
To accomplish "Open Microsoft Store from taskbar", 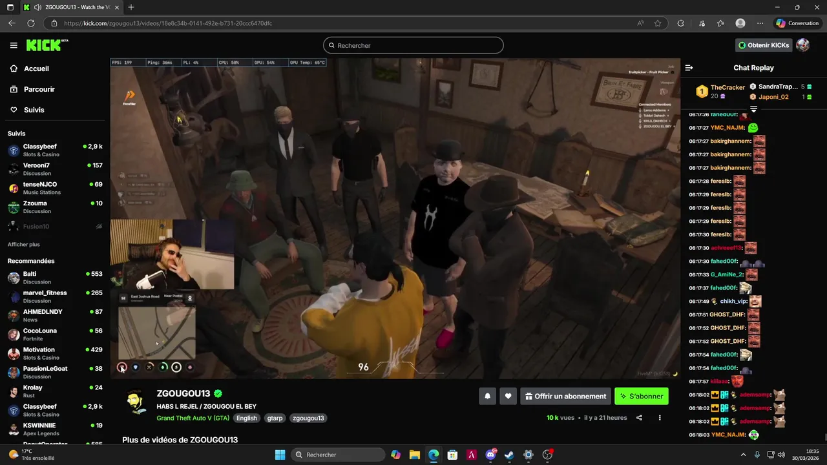I will (x=452, y=455).
